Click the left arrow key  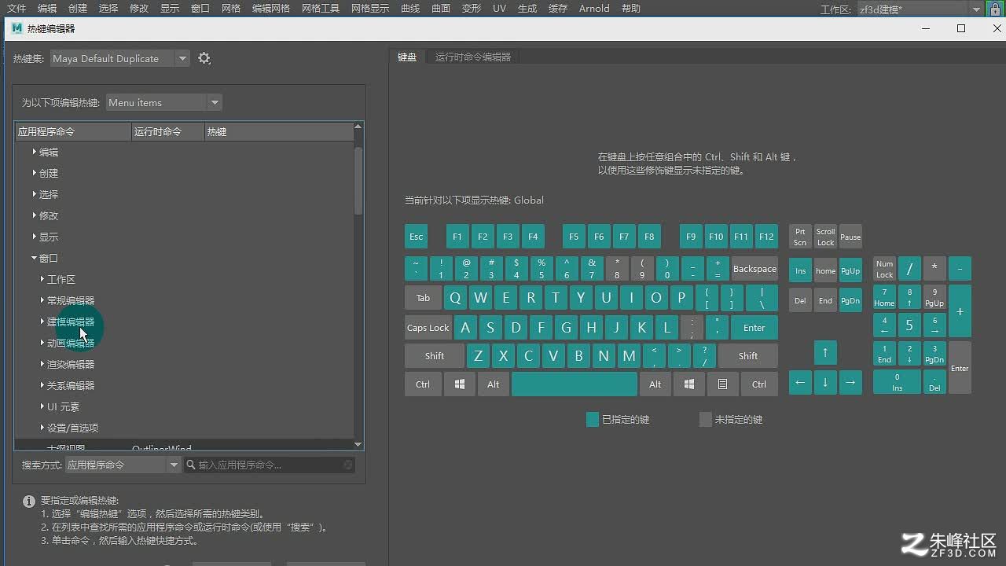click(x=800, y=383)
